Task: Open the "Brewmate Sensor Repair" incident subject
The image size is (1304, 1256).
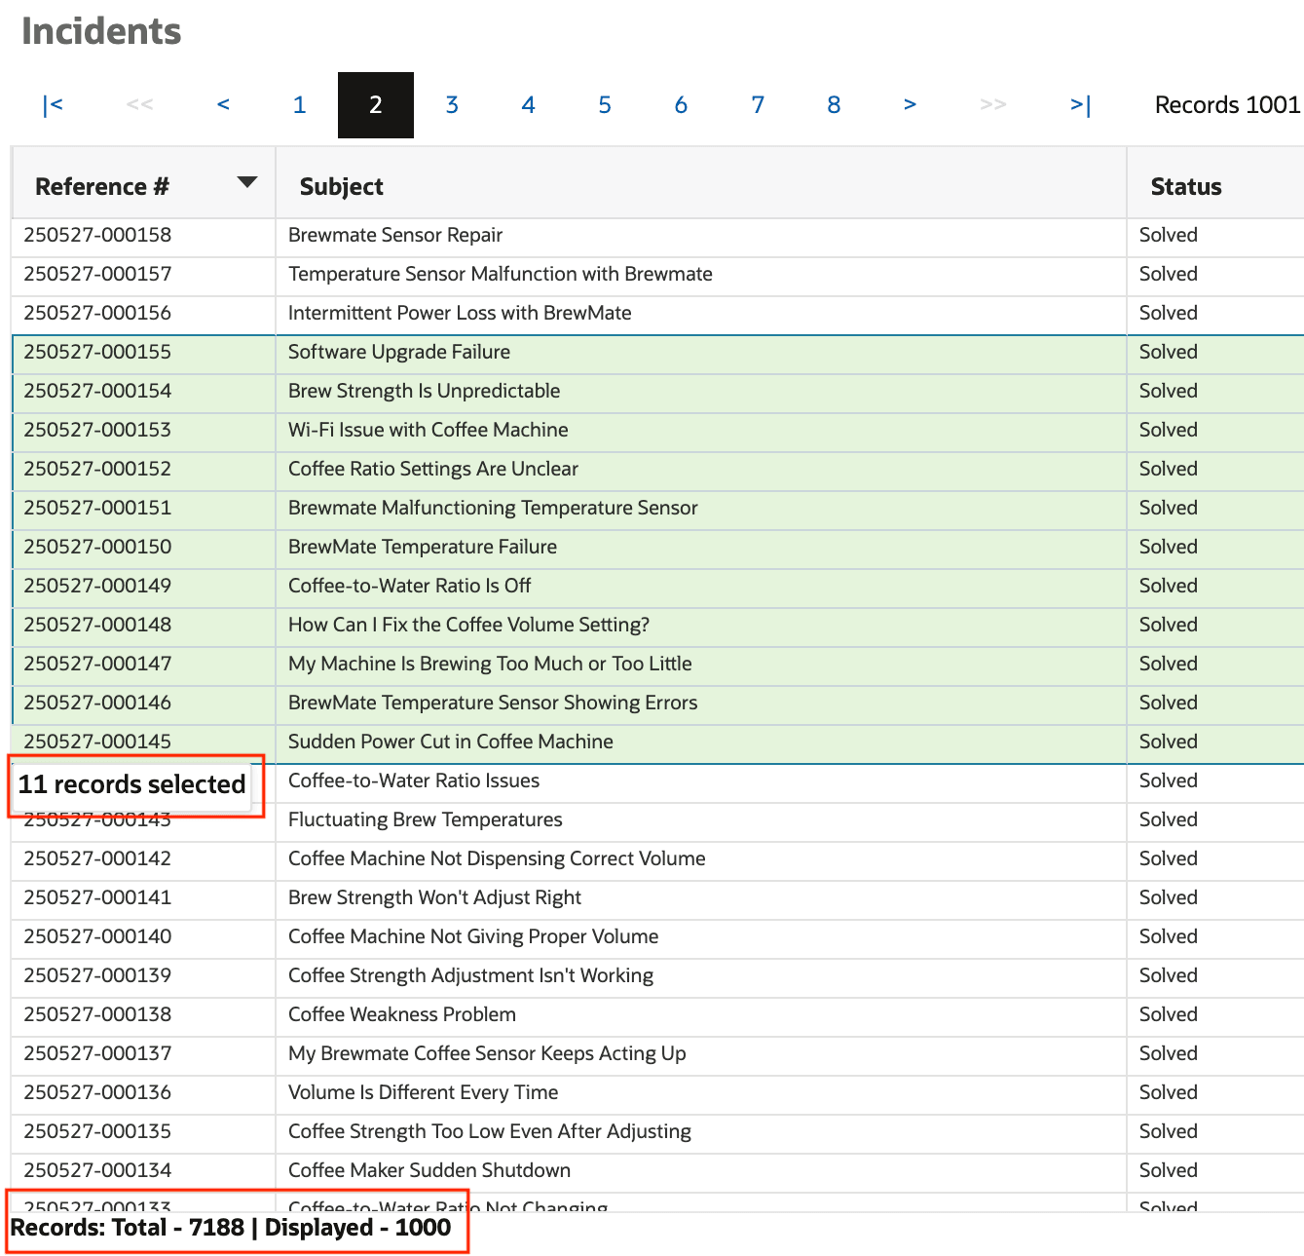Action: point(395,235)
